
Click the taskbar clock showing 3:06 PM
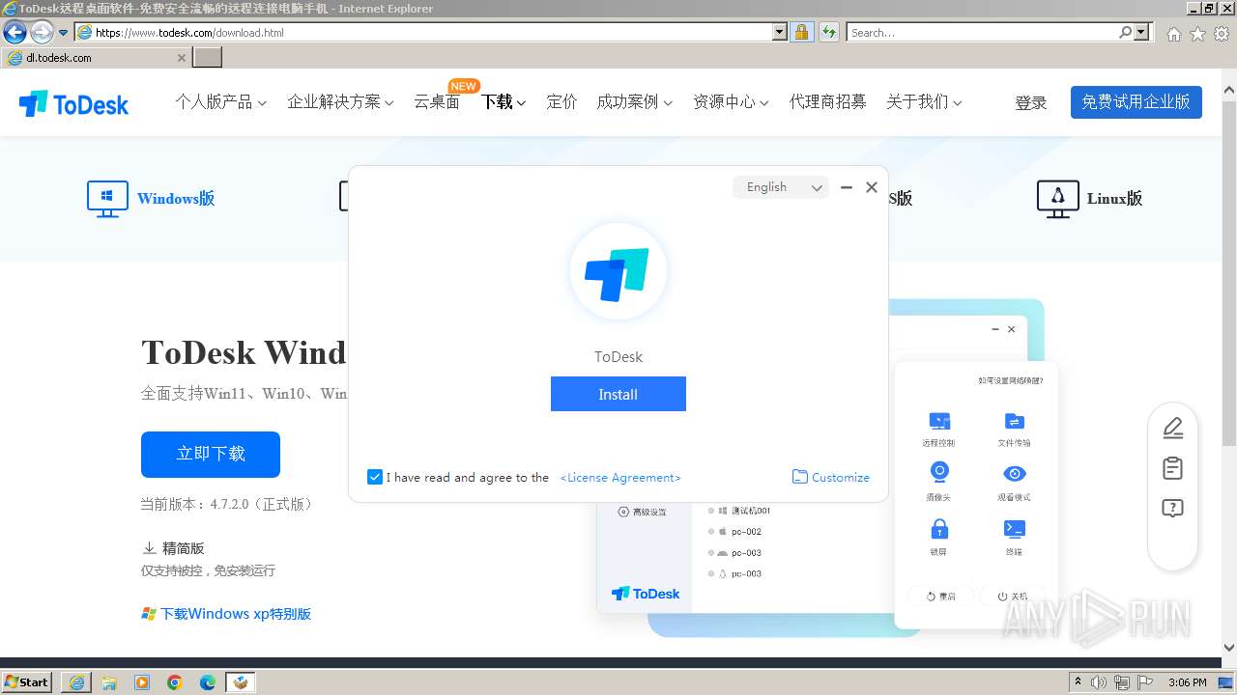[x=1188, y=682]
